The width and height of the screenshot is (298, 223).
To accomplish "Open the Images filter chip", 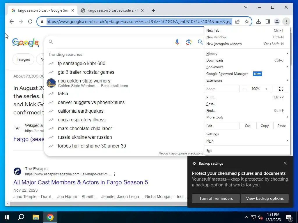I will pos(23,59).
